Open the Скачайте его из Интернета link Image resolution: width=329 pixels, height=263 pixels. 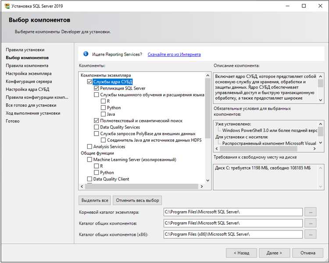[x=174, y=54]
